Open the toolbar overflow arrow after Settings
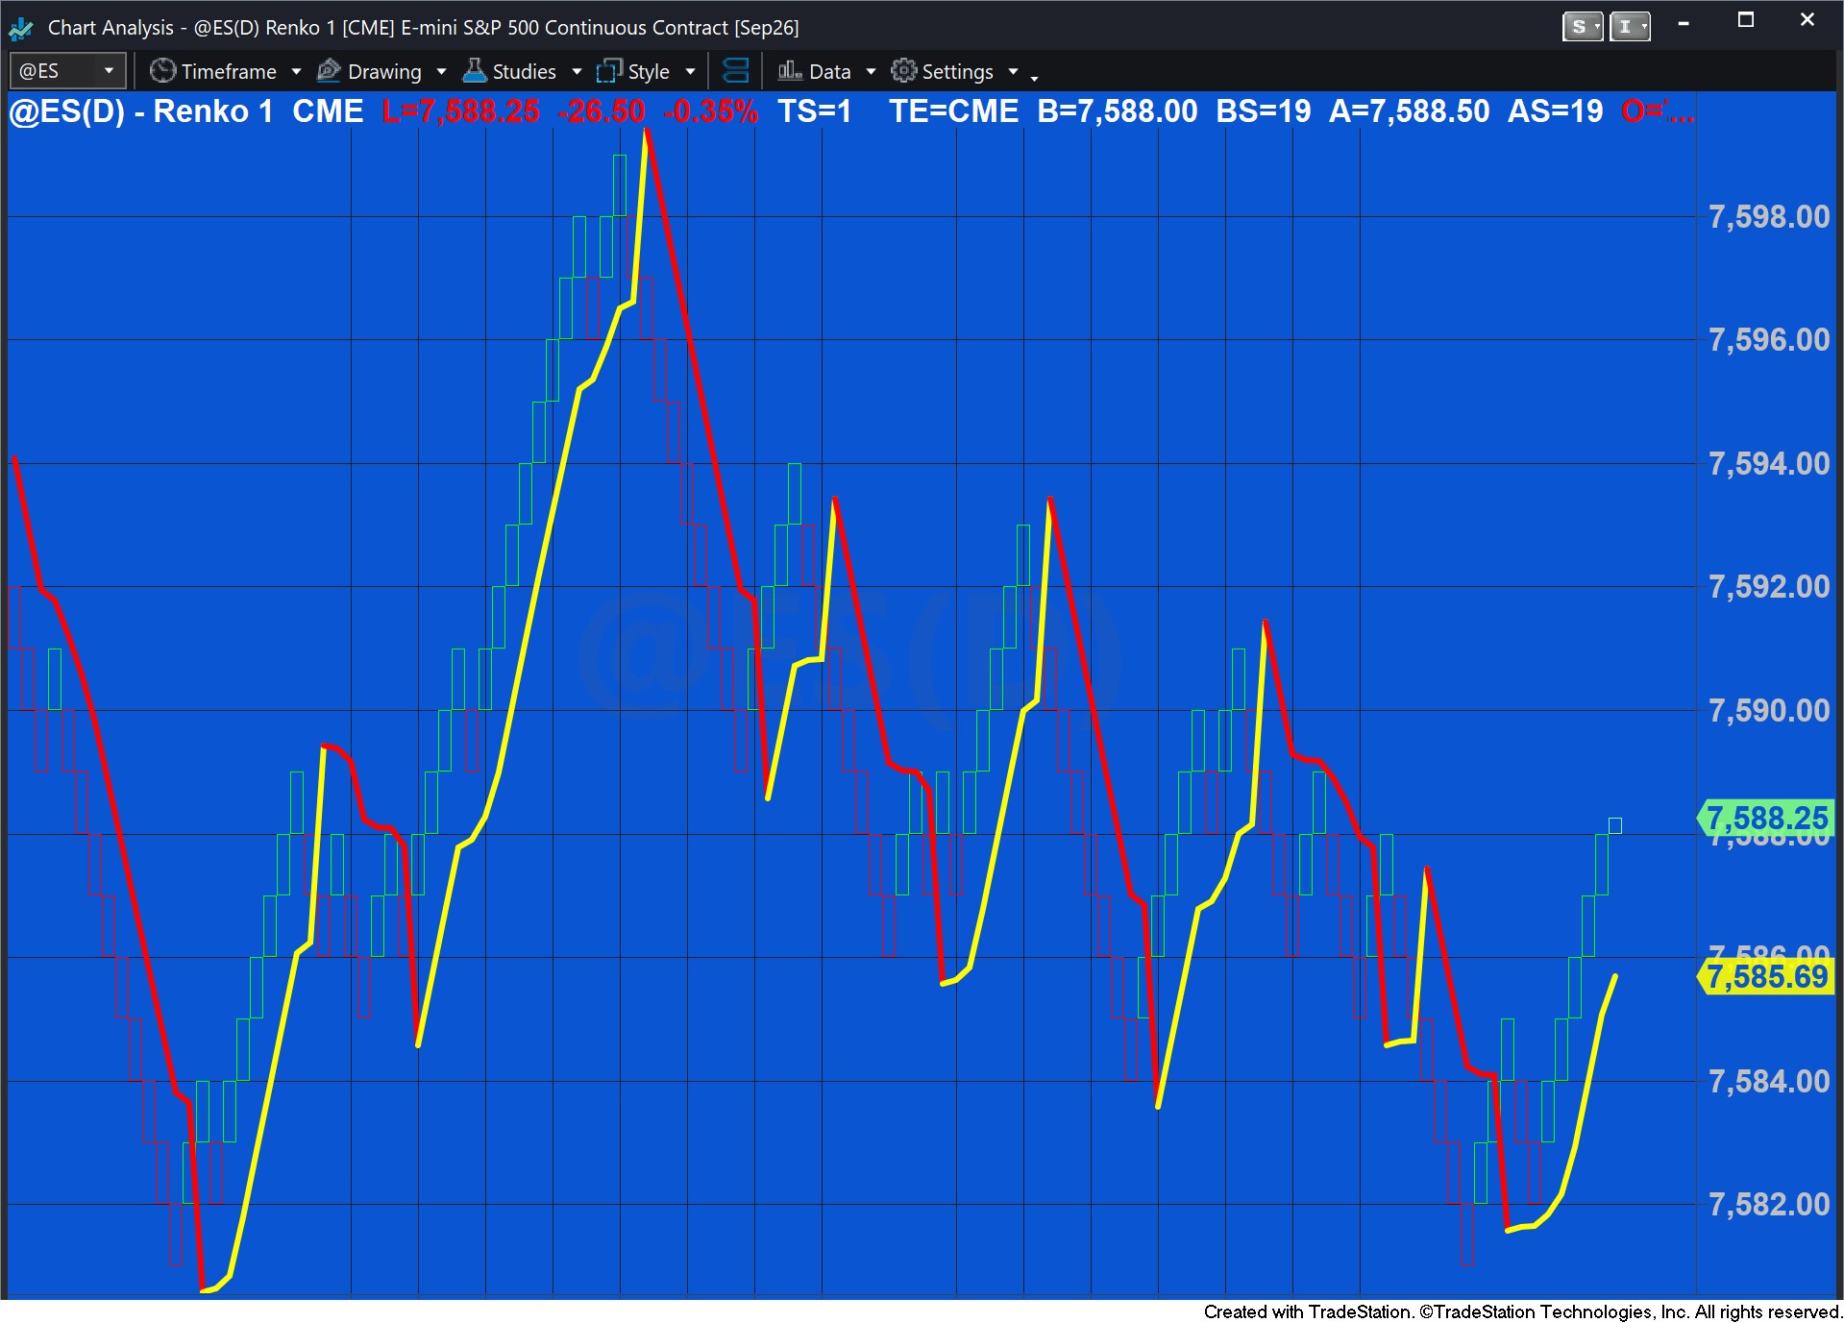 [1034, 77]
